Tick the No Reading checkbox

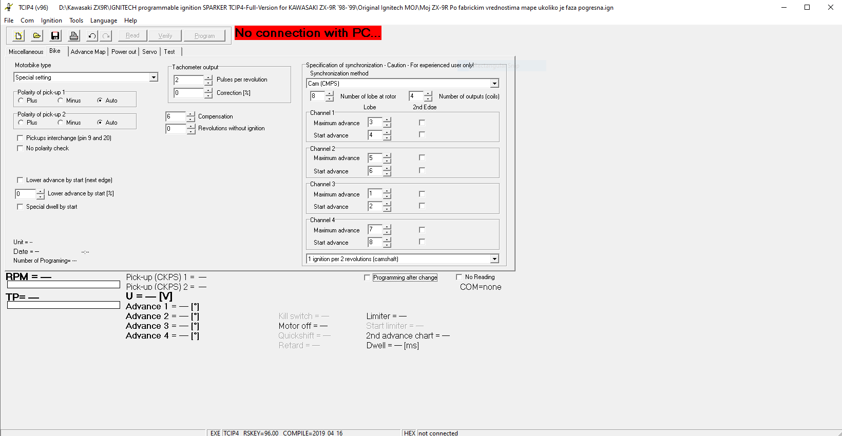tap(459, 277)
